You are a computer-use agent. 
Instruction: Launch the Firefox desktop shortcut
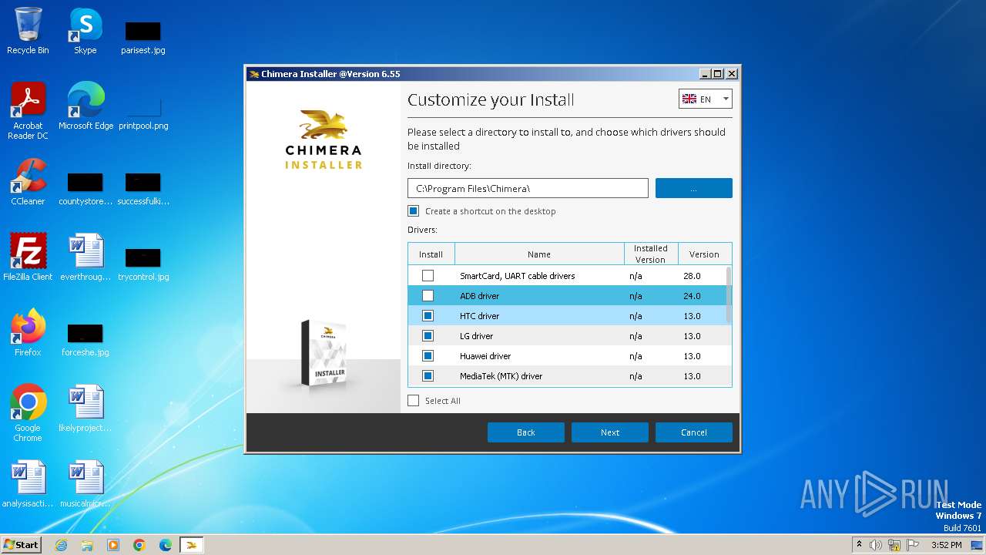point(28,333)
